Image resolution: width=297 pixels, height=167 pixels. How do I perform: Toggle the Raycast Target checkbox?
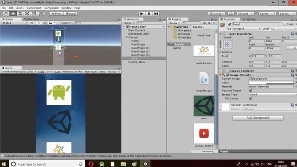250,90
